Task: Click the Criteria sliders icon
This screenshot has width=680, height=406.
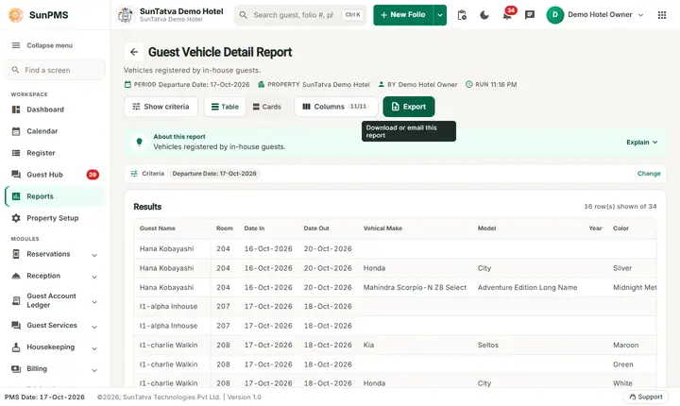Action: coord(134,174)
